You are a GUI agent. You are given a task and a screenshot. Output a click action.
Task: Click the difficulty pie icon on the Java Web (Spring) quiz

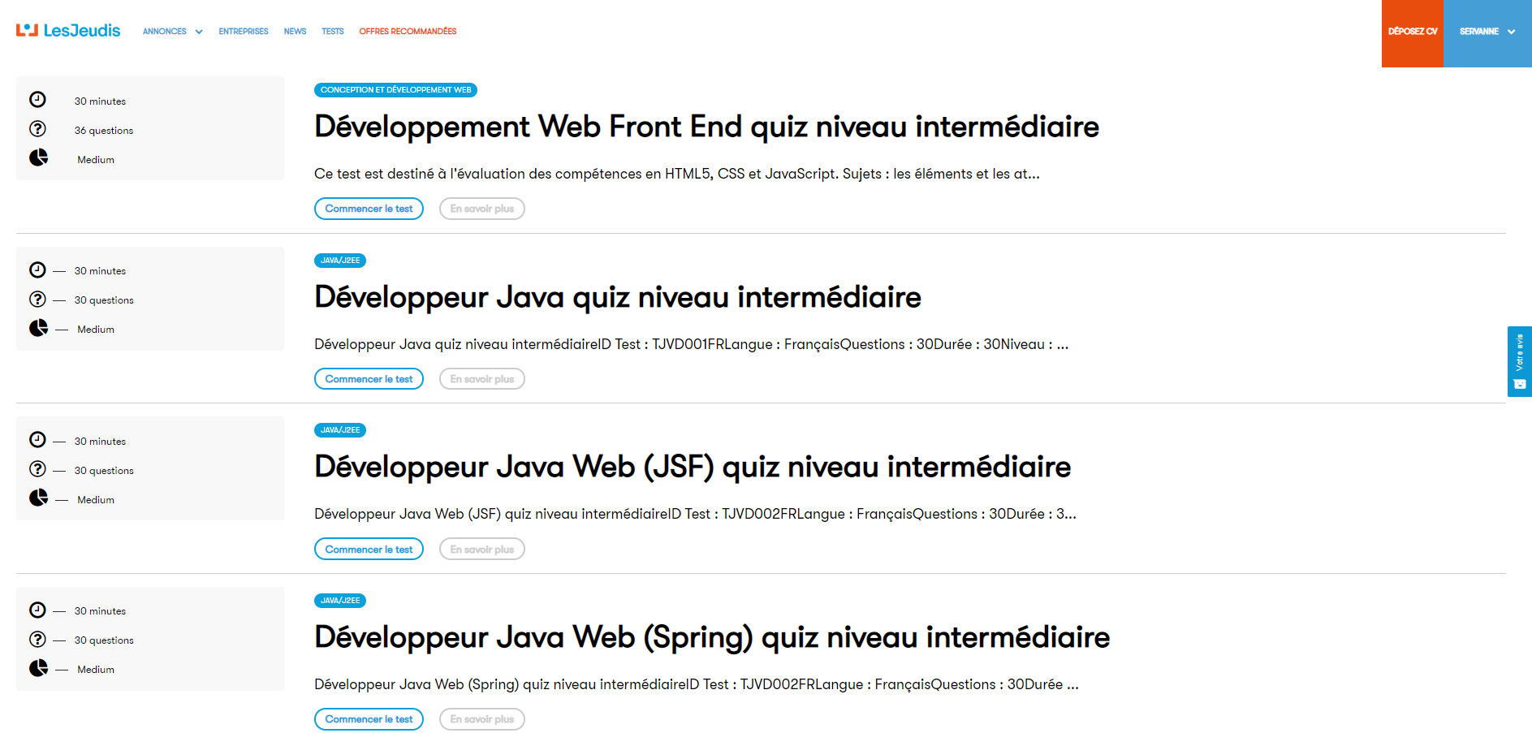tap(38, 668)
